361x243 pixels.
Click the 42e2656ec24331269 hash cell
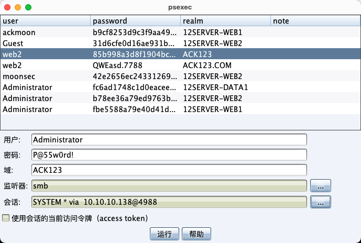click(x=135, y=76)
